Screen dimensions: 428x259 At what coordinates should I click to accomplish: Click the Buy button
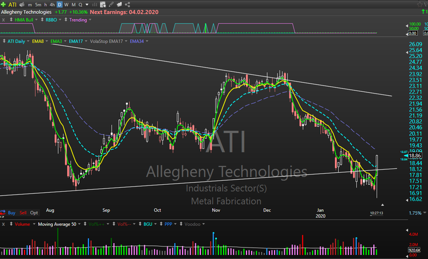(11, 212)
